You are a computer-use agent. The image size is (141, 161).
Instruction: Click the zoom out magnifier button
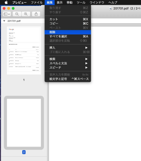click(x=17, y=14)
